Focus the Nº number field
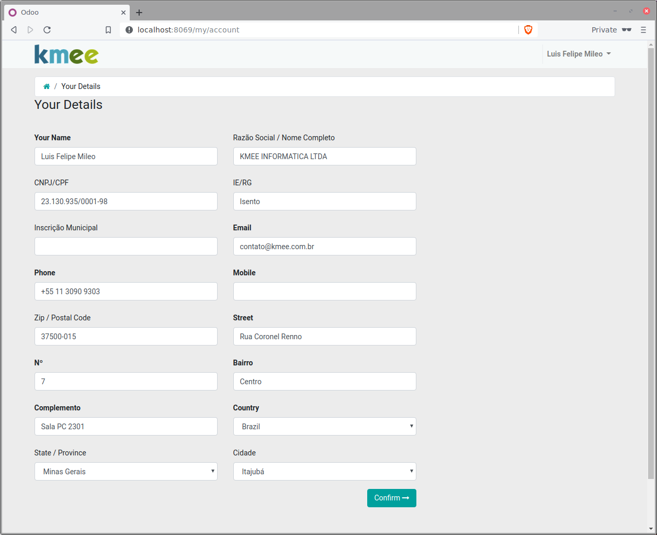 126,382
